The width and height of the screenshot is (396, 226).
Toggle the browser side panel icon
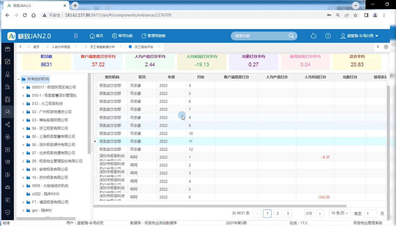(366, 15)
